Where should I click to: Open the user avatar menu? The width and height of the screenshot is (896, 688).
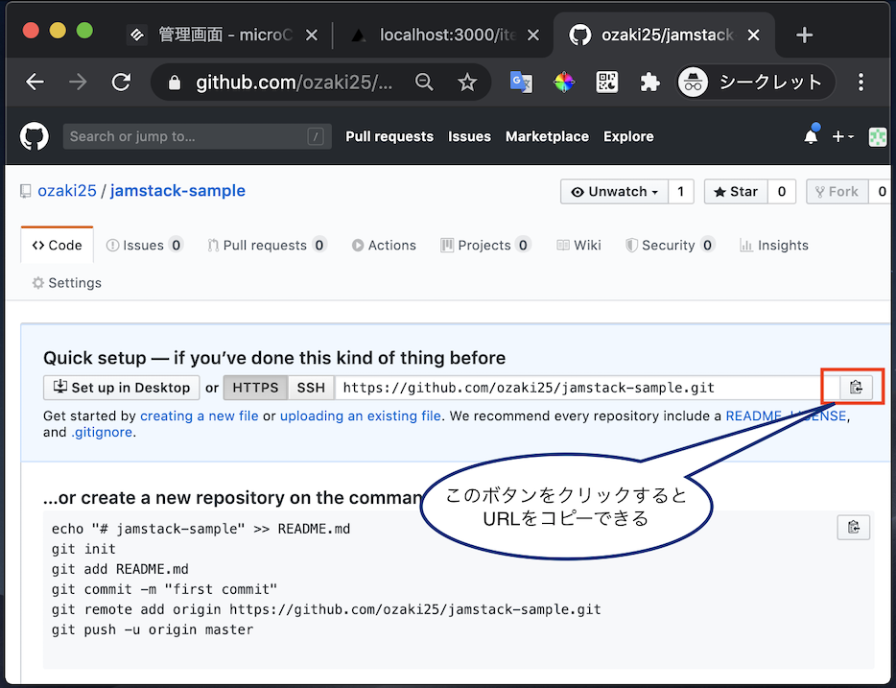878,136
